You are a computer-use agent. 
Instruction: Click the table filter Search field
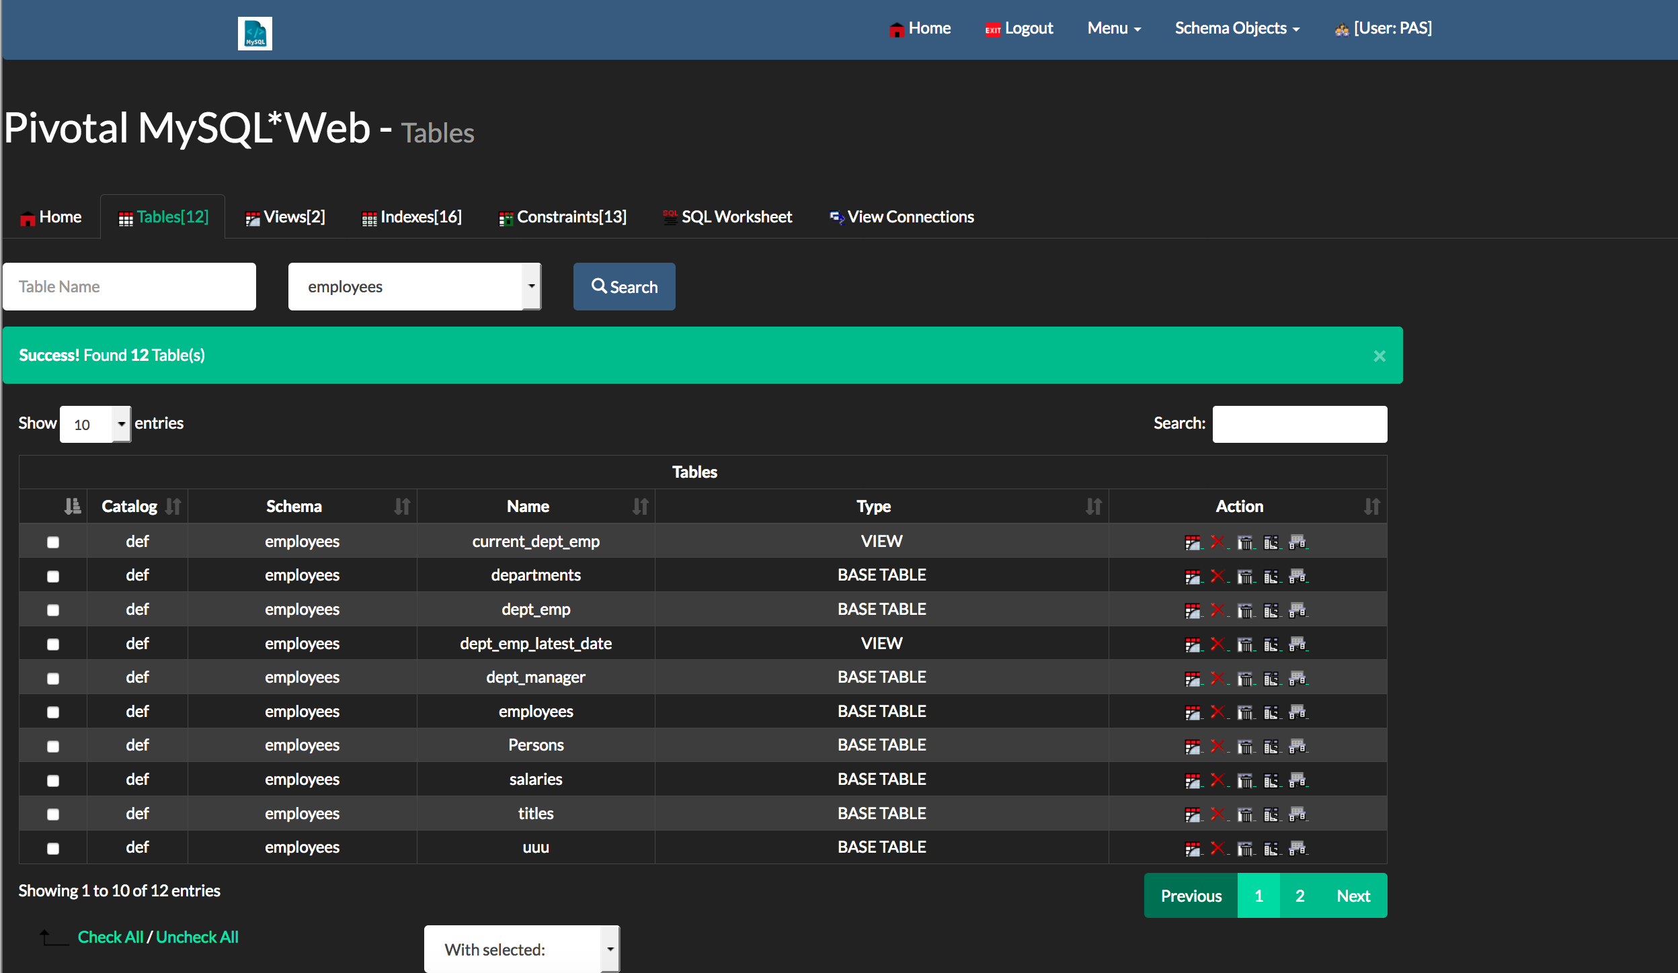[1300, 424]
